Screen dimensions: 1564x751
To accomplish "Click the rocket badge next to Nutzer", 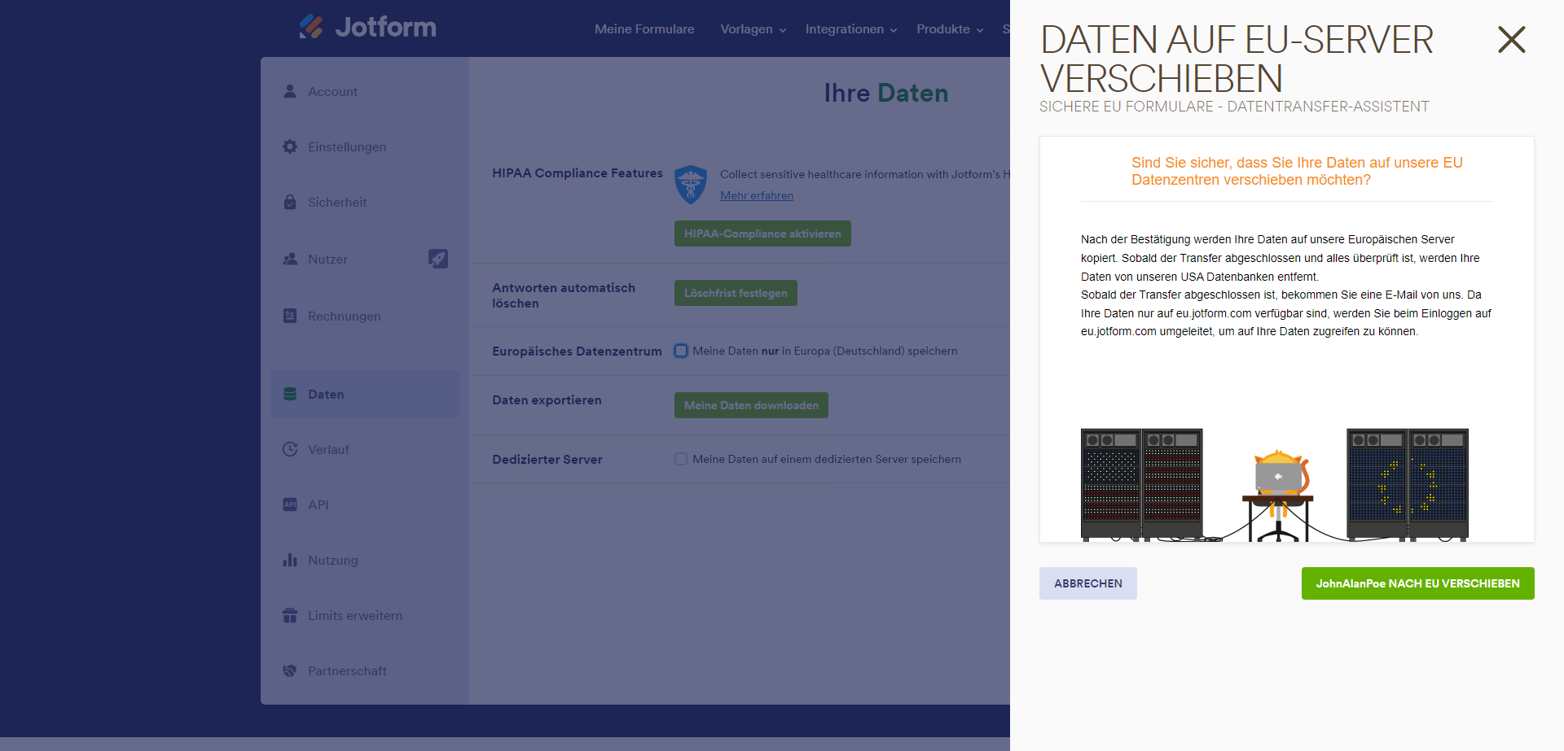I will click(x=438, y=259).
